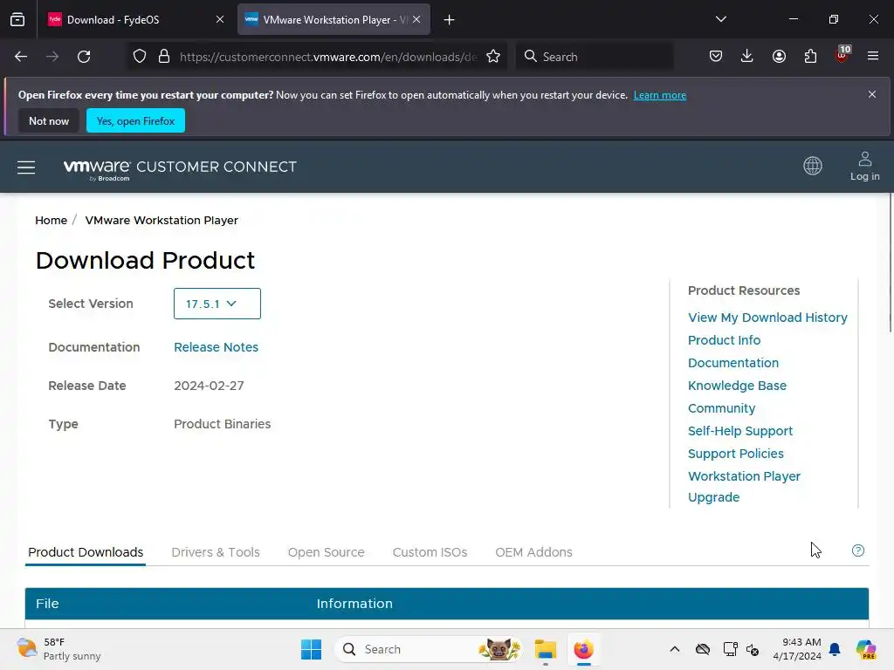Open the Windows Start menu

[x=312, y=649]
